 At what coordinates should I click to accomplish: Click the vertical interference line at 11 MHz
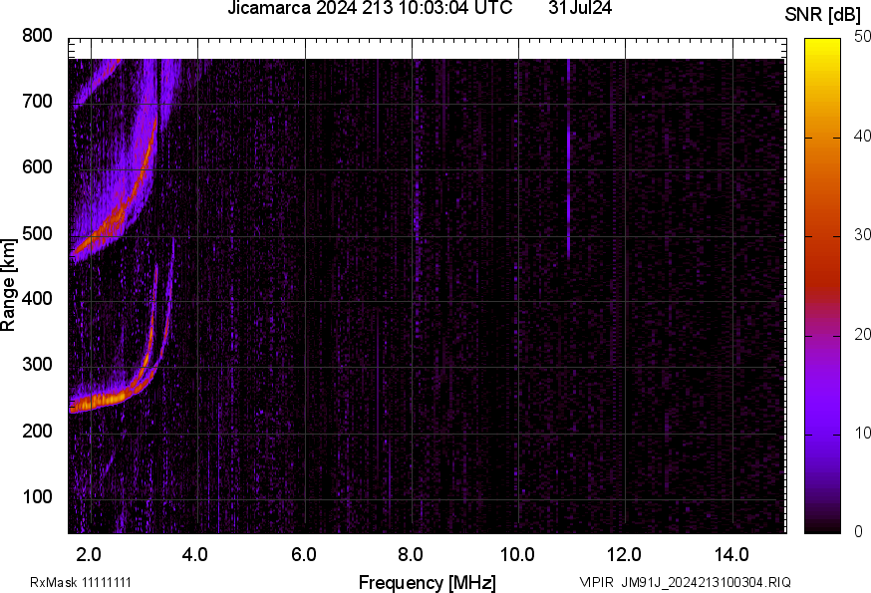click(568, 199)
